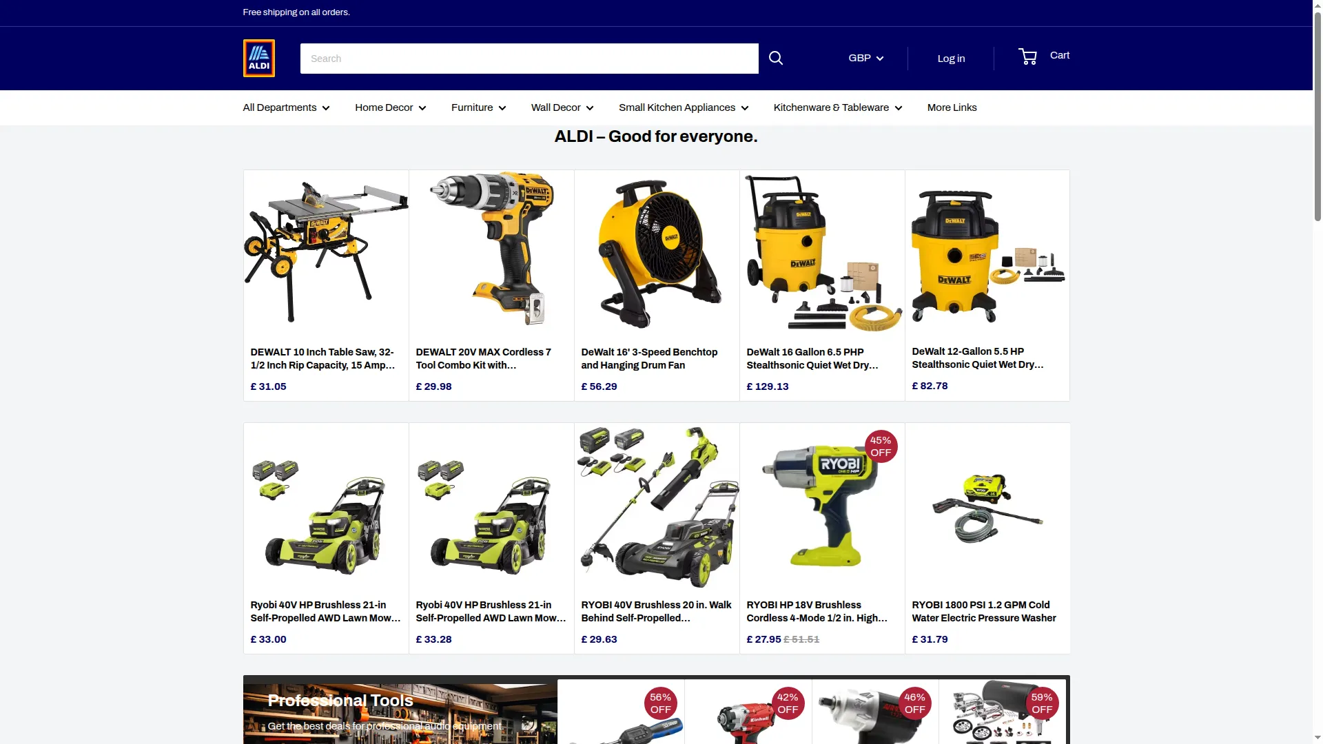Open the GBP currency dropdown
The image size is (1323, 744).
click(x=865, y=59)
